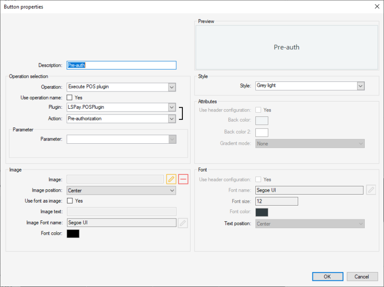Click the dark Font color swatch in Font
The width and height of the screenshot is (384, 287).
click(262, 212)
